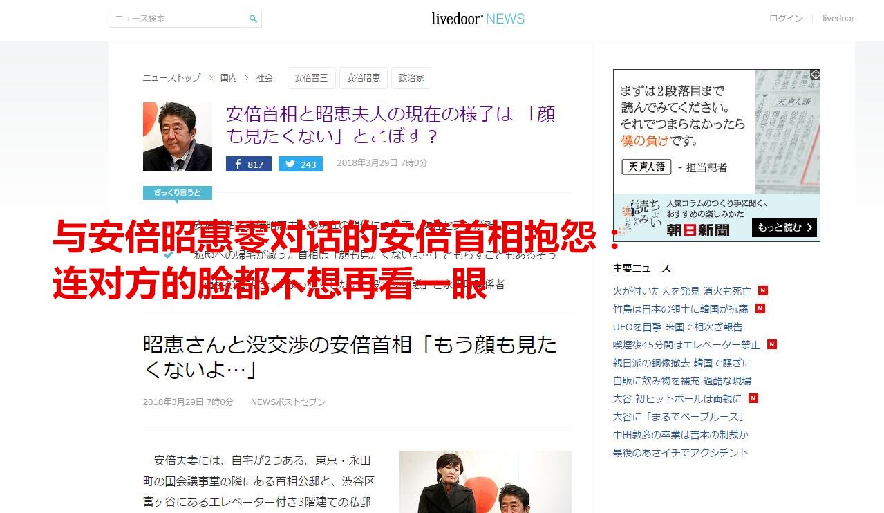The image size is (884, 513).
Task: Open UFOを目撃 米国で相次ぎ報告 news link
Action: 677,326
